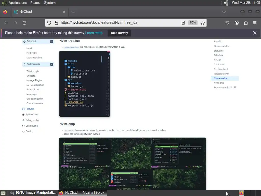This screenshot has height=196, width=261.
Task: Jump to Statusline section
Action: [x=218, y=51]
